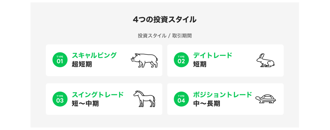The width and height of the screenshot is (330, 130).
Task: Click the turtle icon in Position Trade card
Action: pyautogui.click(x=266, y=99)
